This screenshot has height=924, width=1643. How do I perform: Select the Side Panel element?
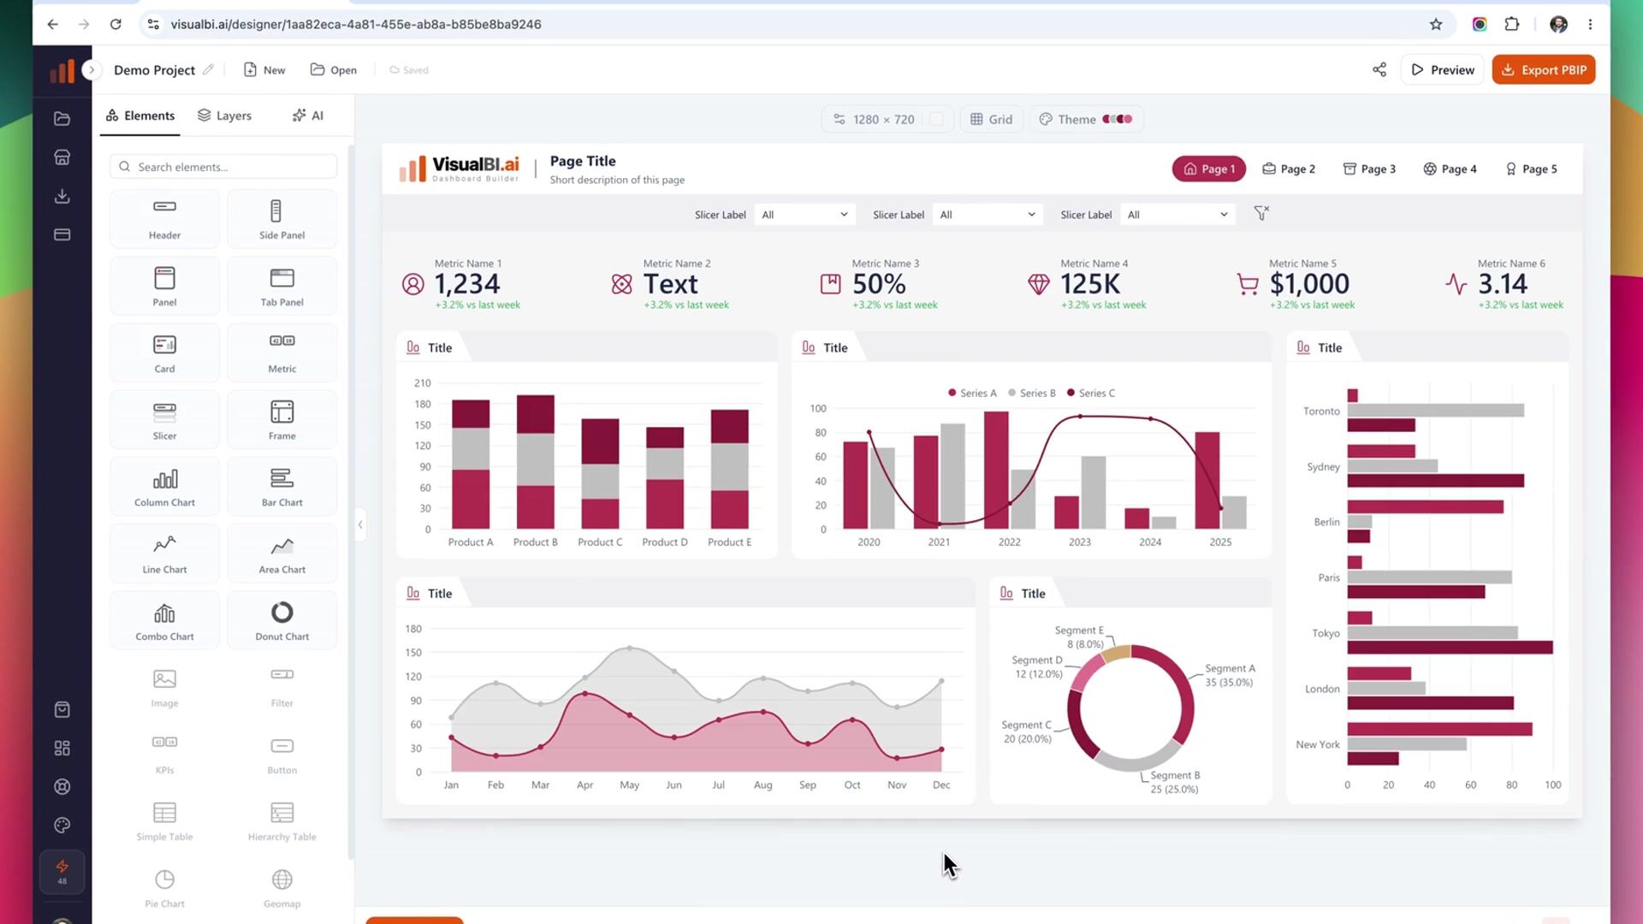(x=282, y=219)
